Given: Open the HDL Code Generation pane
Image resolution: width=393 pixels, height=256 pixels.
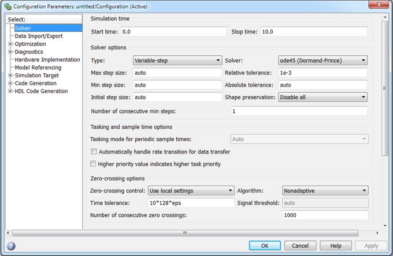Looking at the screenshot, I should coord(41,91).
